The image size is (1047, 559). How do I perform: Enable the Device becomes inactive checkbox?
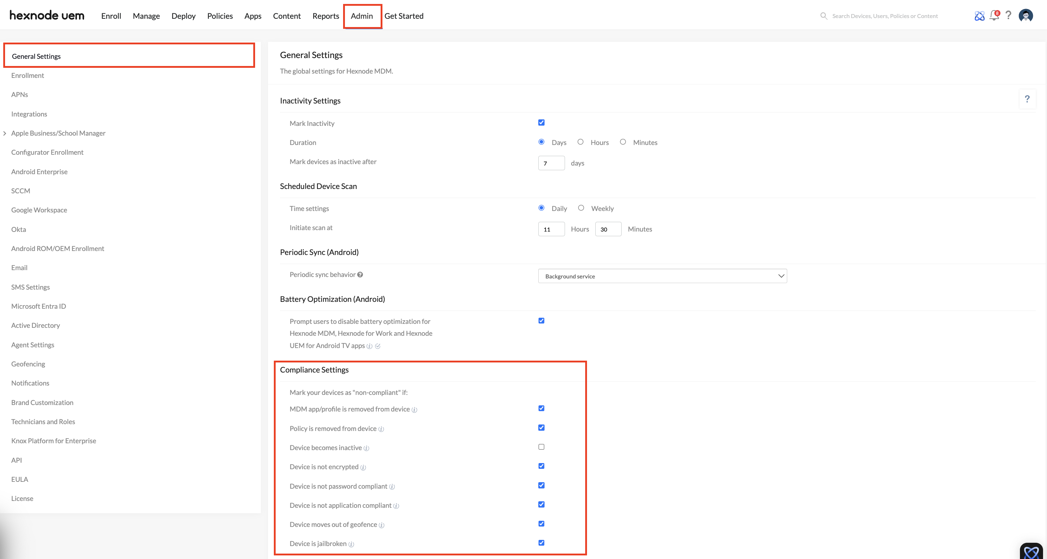pyautogui.click(x=542, y=447)
